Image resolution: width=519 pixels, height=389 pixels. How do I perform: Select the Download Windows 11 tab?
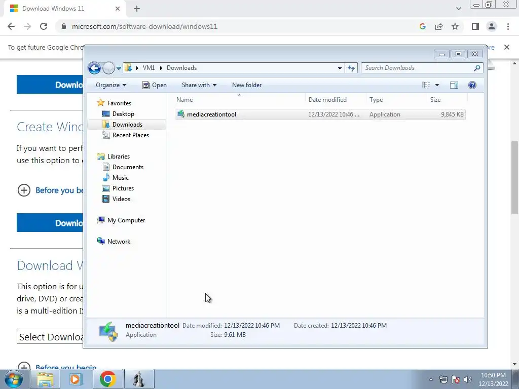pos(65,9)
